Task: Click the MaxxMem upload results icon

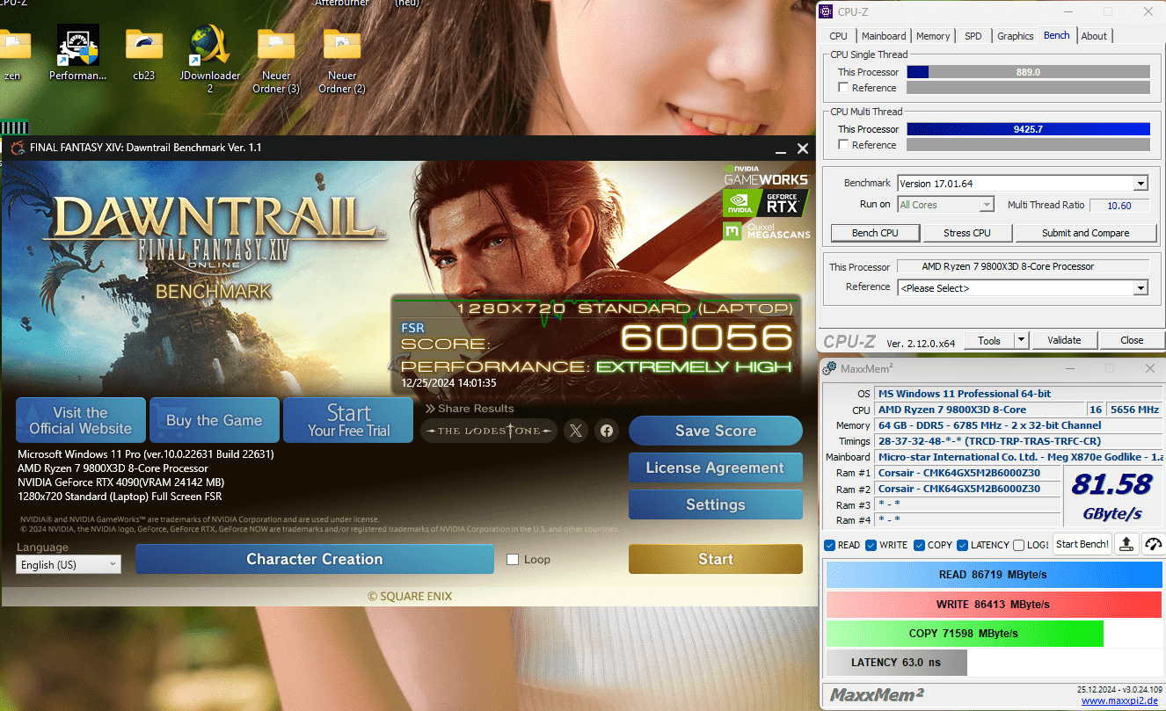Action: tap(1126, 544)
